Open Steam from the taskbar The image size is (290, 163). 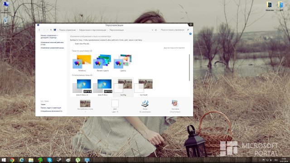pos(59,160)
